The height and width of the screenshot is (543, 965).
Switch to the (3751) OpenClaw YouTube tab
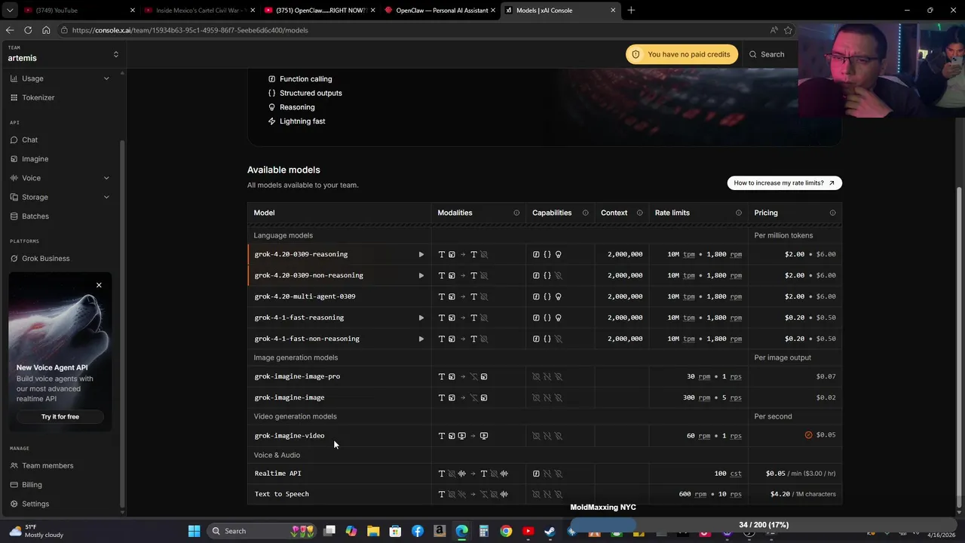(318, 11)
